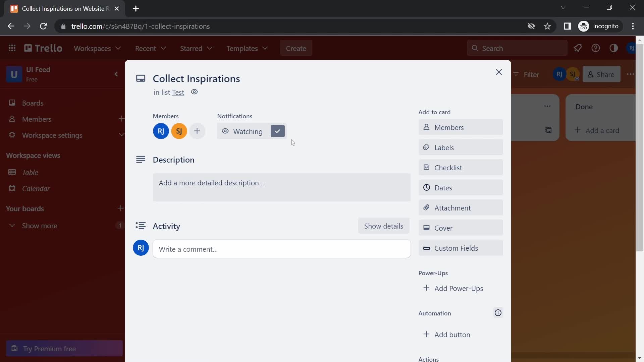Click the activity/list icon
The height and width of the screenshot is (362, 644).
(140, 226)
